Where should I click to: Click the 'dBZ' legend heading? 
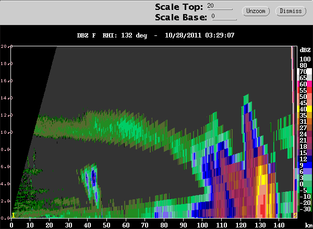pyautogui.click(x=305, y=50)
